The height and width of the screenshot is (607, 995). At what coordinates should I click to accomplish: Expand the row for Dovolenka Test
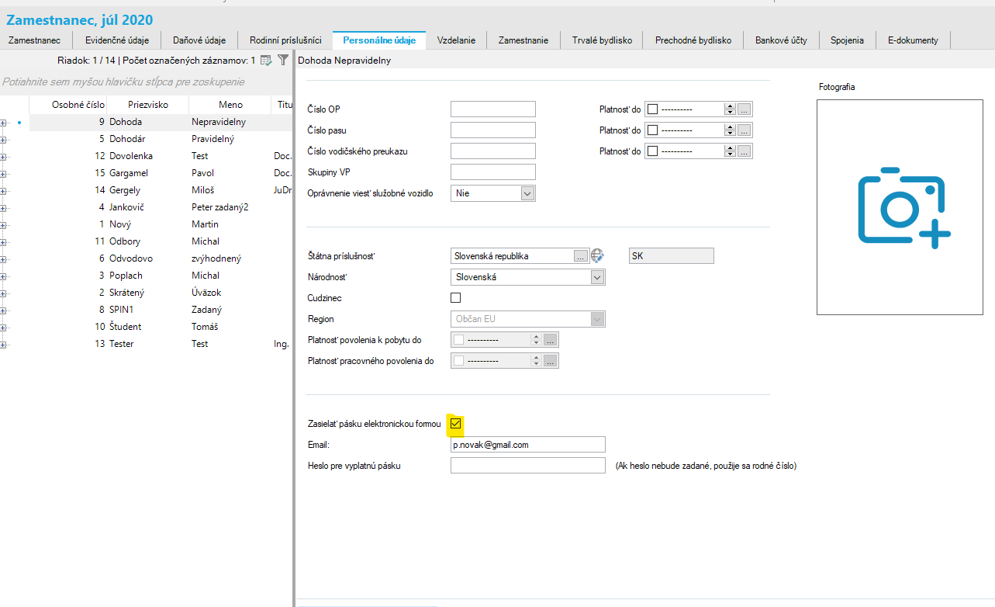[3, 156]
